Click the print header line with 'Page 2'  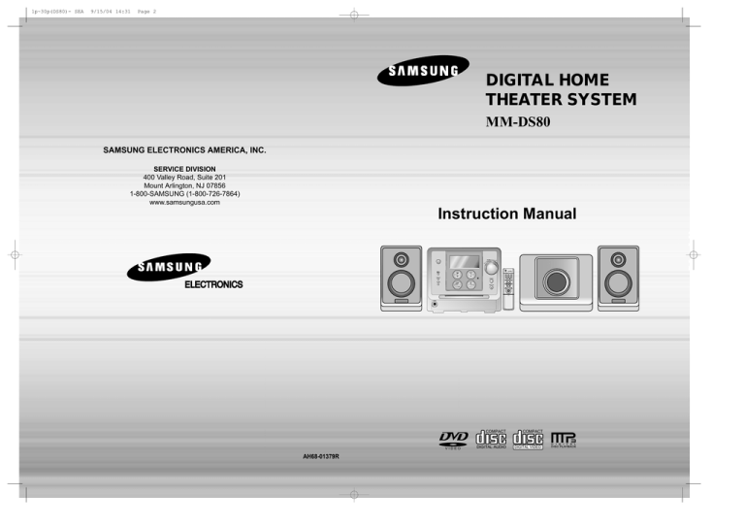coord(93,12)
